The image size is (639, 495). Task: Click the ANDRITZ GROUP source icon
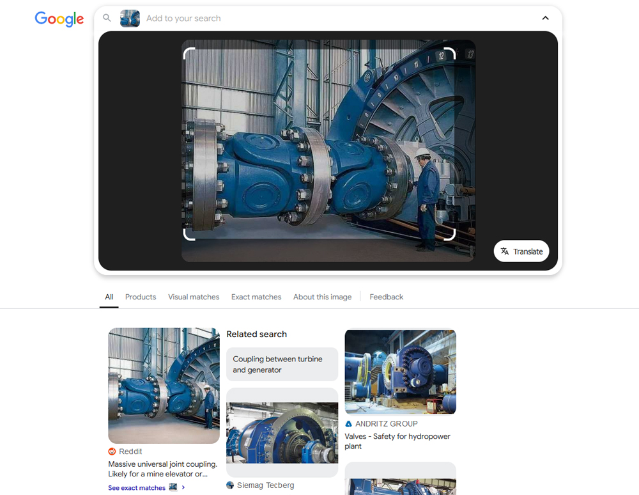[x=349, y=424]
